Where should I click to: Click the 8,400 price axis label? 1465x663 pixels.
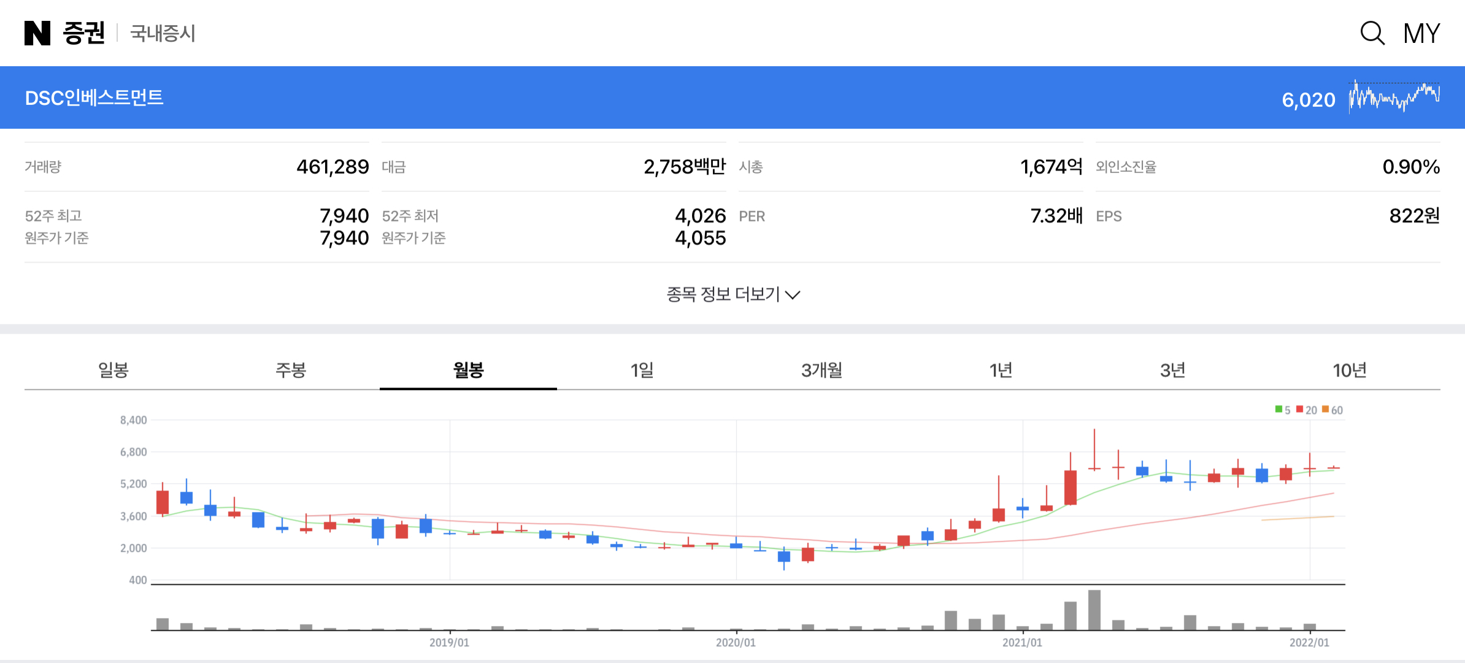pyautogui.click(x=134, y=421)
